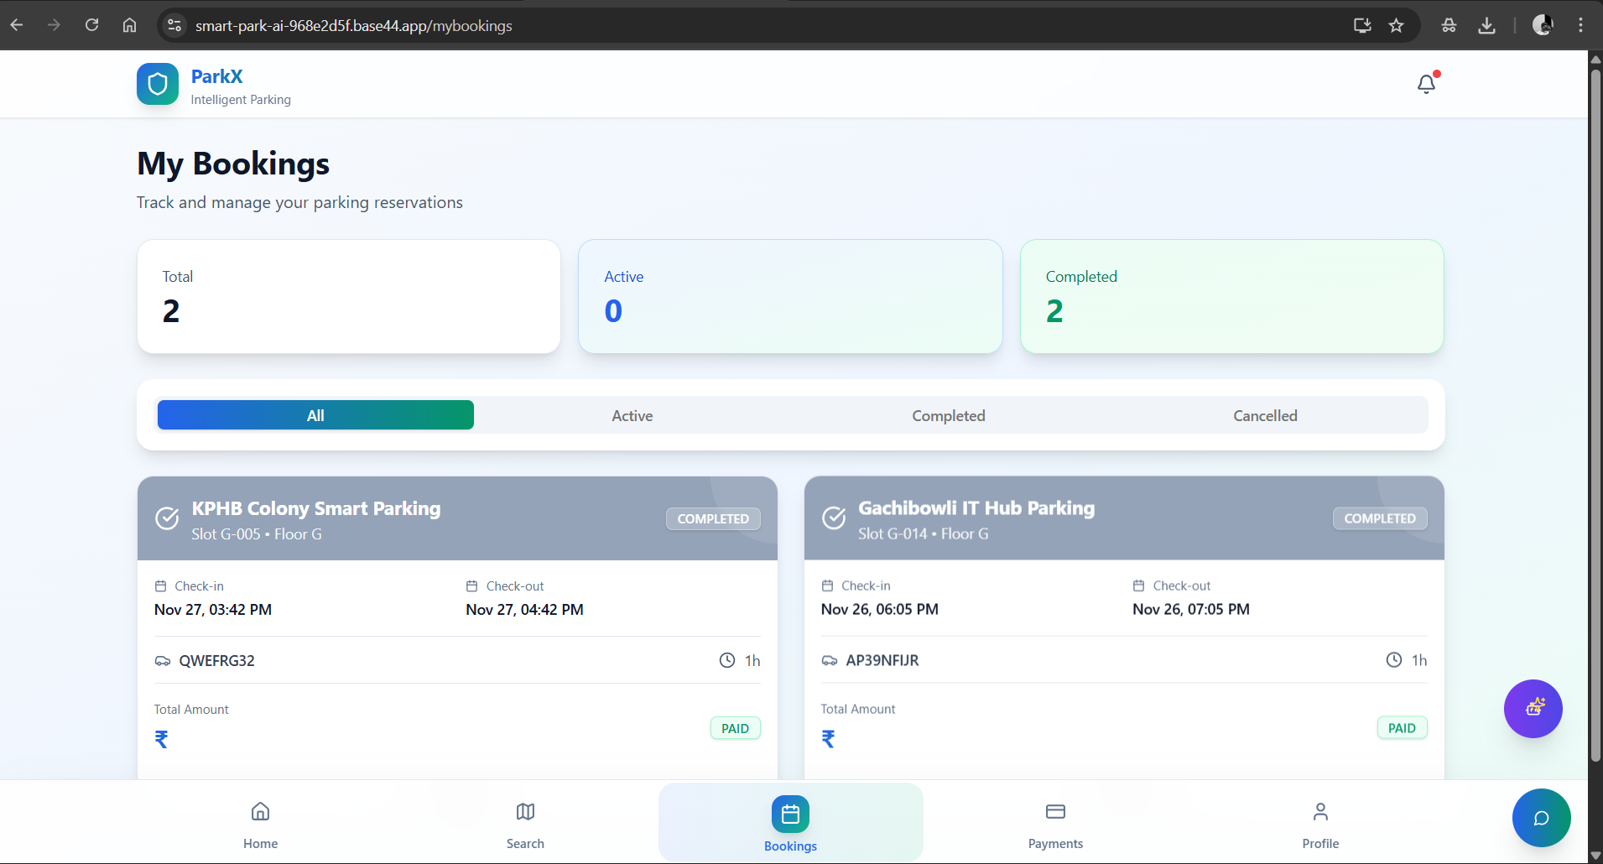The height and width of the screenshot is (864, 1603).
Task: Click Slot G-005 Floor G text
Action: [257, 534]
